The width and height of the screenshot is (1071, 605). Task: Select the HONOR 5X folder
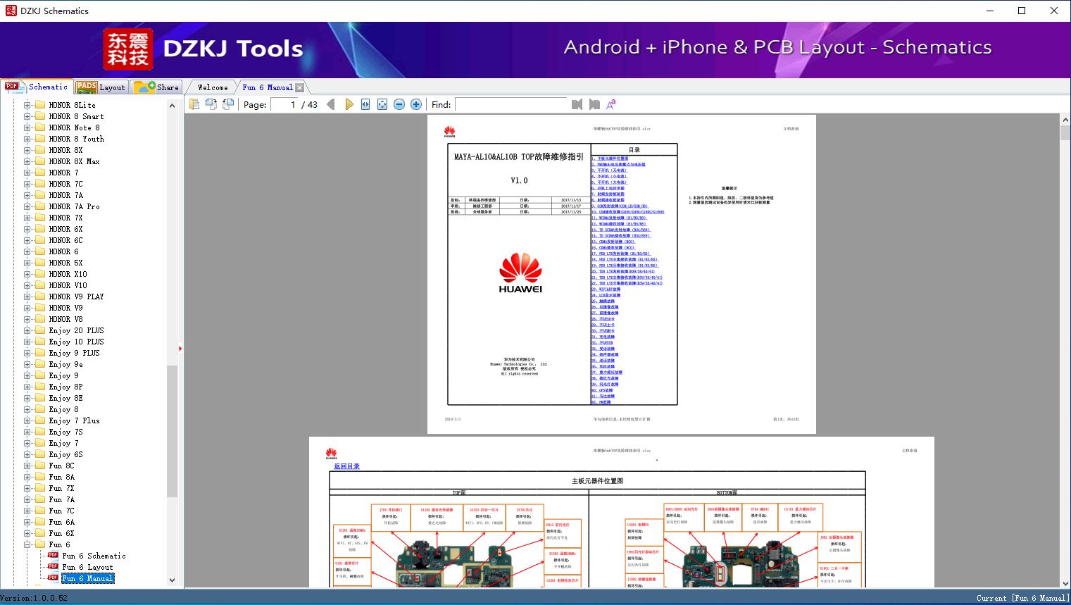(x=65, y=263)
